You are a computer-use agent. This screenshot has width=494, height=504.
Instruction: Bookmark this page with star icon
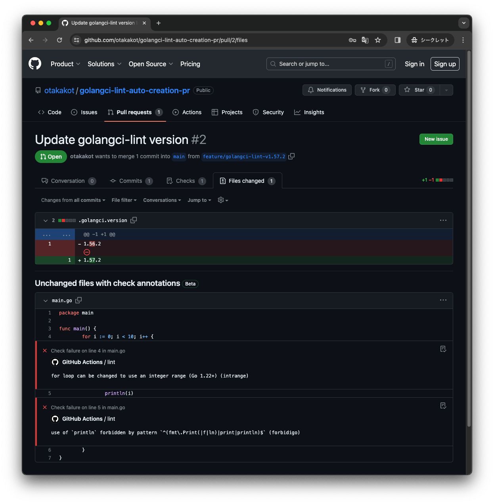pyautogui.click(x=378, y=40)
